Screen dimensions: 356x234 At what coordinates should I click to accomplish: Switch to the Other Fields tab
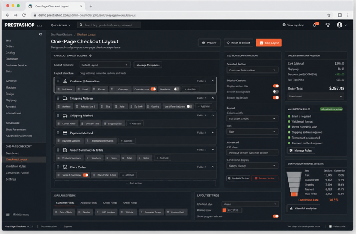130,203
